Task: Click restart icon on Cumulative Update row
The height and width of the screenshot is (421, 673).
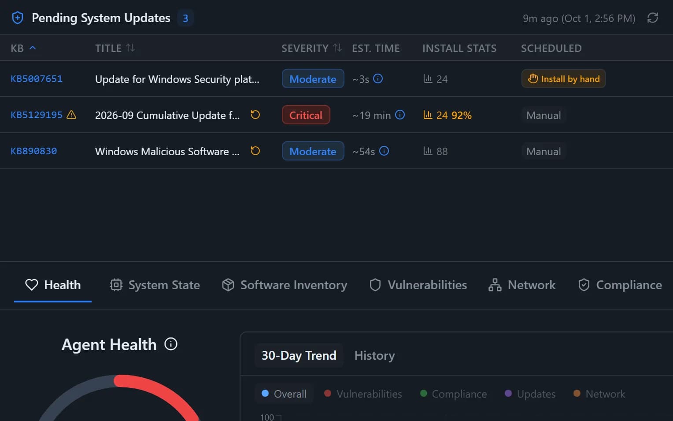Action: tap(255, 115)
